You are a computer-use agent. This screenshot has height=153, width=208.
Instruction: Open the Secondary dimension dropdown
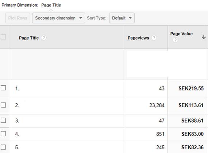58,18
